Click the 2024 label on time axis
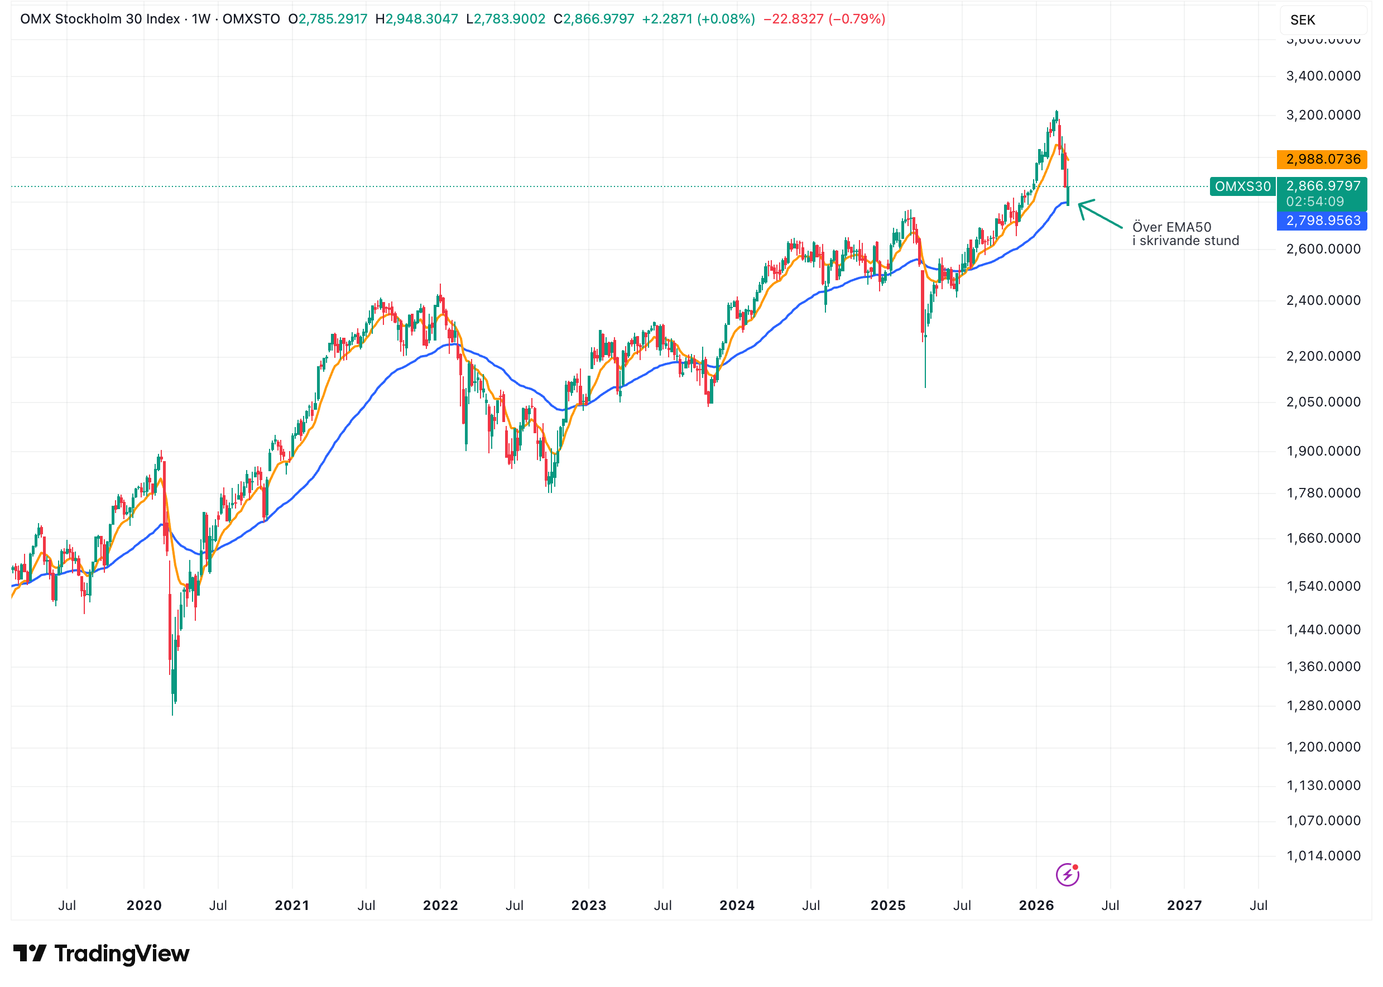Viewport: 1383px width, 987px height. 737,905
